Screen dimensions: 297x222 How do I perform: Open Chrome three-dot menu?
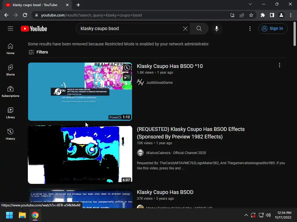click(x=291, y=15)
